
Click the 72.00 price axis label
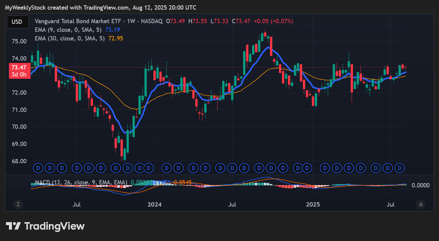coord(19,93)
